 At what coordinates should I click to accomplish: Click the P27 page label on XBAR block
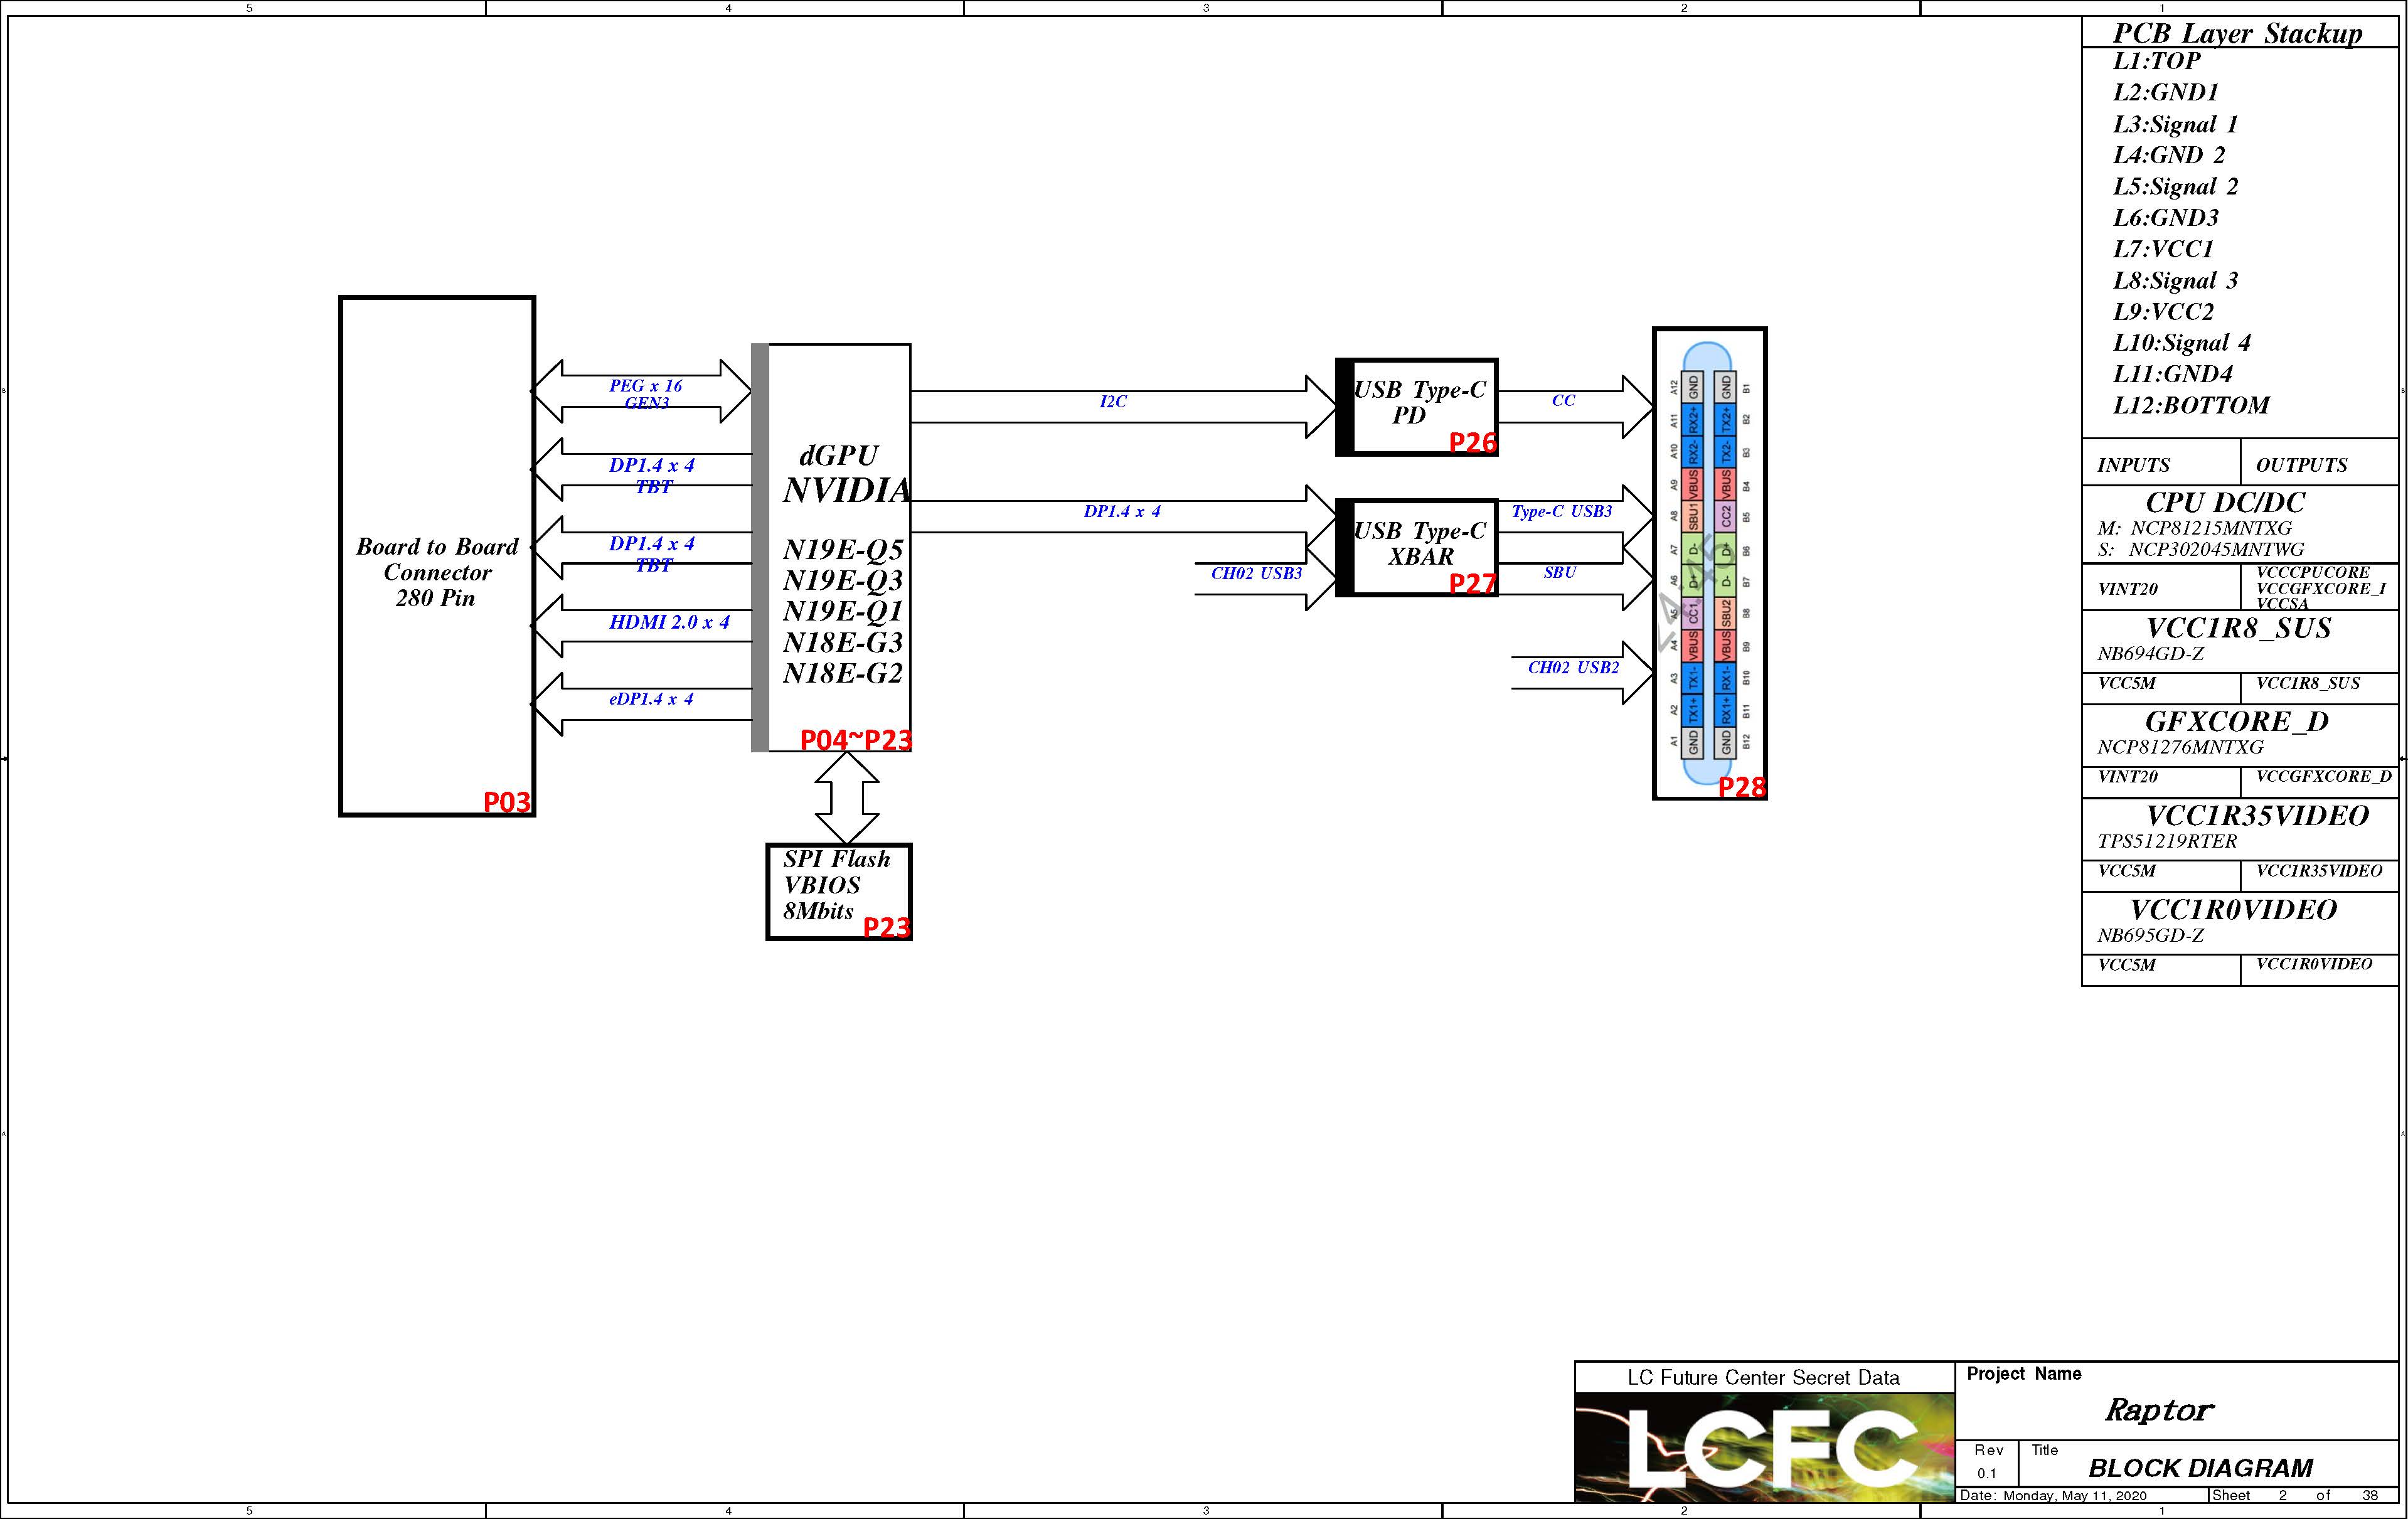[x=1472, y=583]
